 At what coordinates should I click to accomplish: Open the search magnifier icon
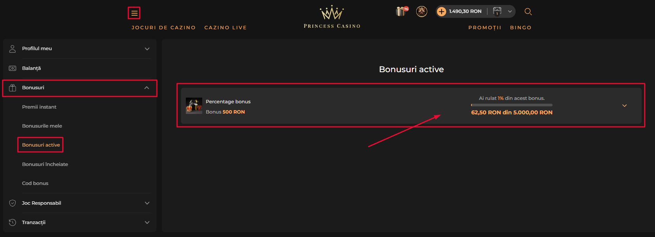point(528,12)
